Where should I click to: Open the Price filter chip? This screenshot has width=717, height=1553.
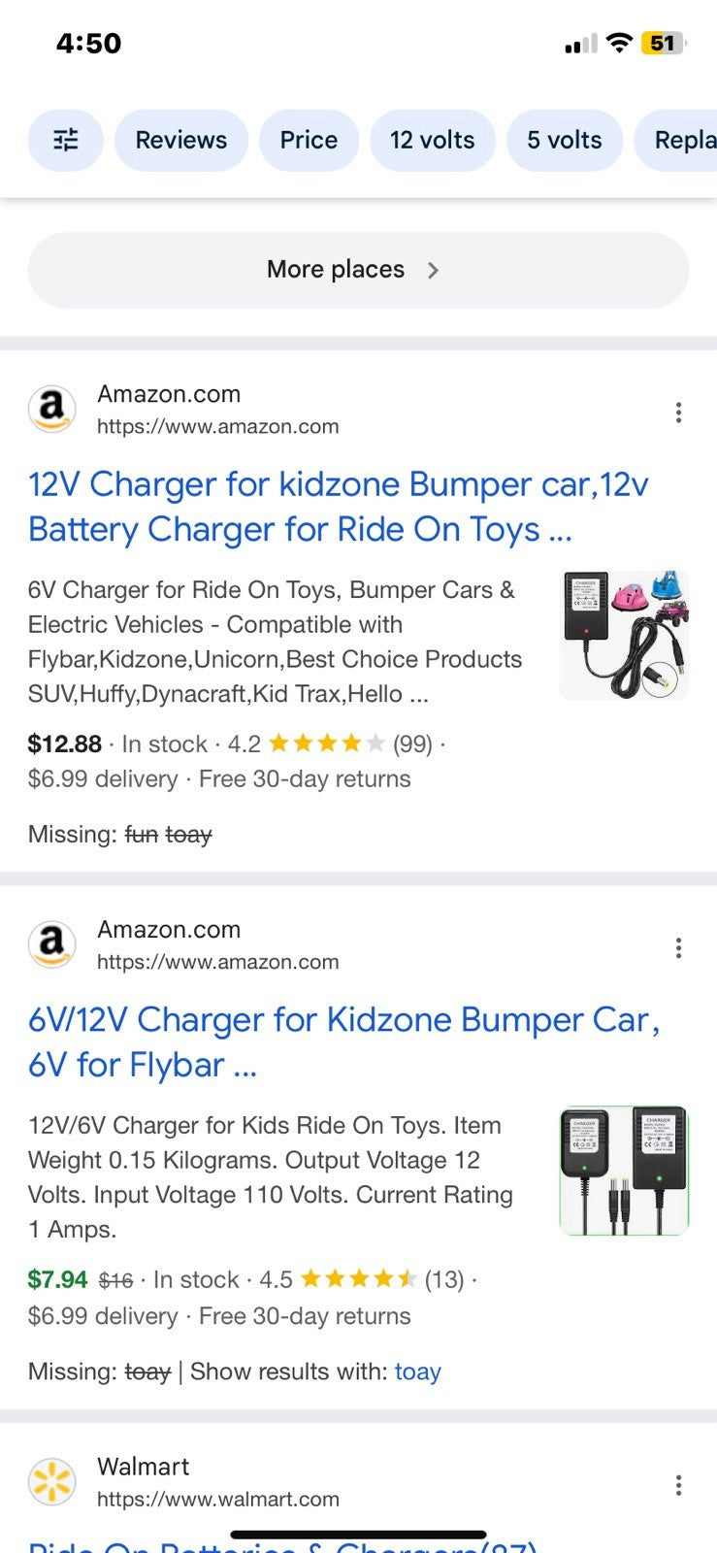(309, 141)
